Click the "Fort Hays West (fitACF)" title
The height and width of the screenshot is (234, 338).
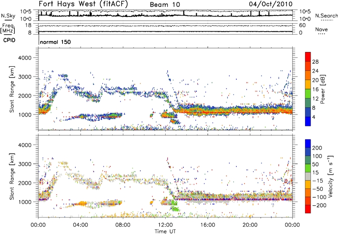pyautogui.click(x=83, y=4)
